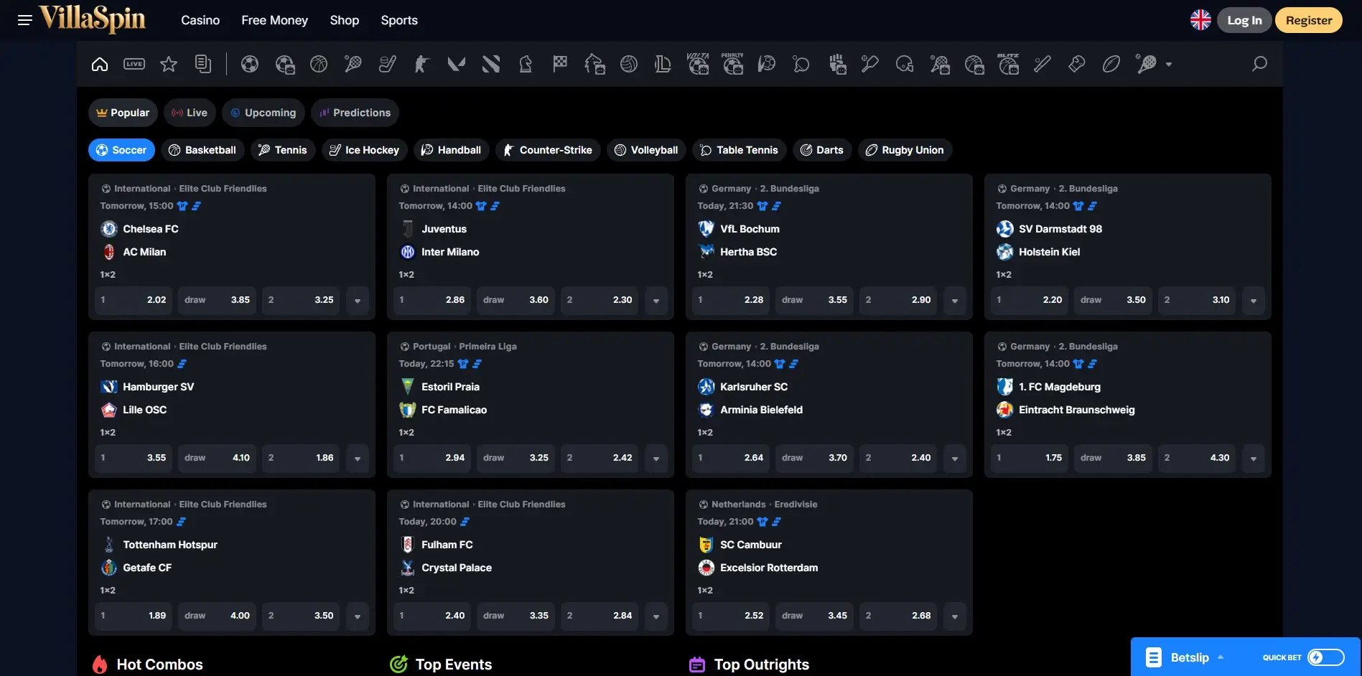Screen dimensions: 1362x676
Task: Open the LIVE events toolbar icon
Action: pyautogui.click(x=134, y=64)
